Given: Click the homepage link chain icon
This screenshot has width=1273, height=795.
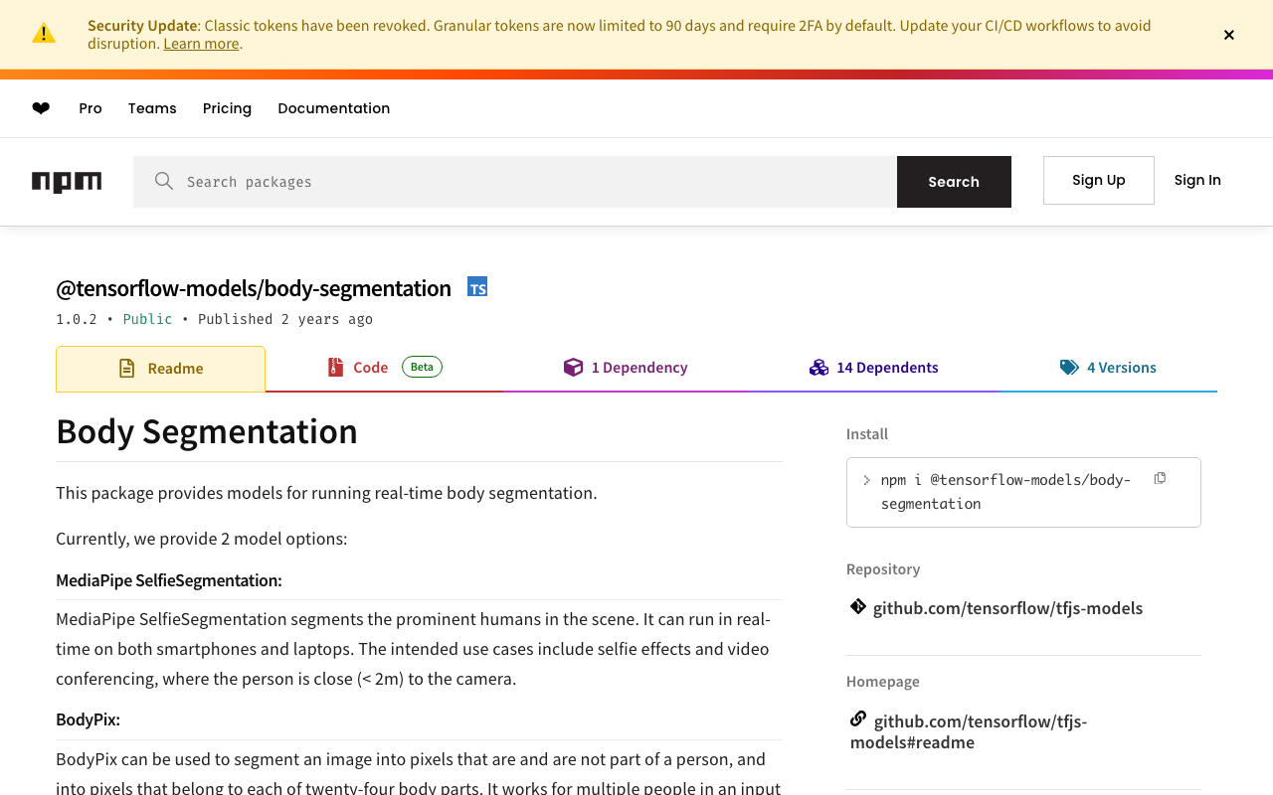Looking at the screenshot, I should click(857, 718).
